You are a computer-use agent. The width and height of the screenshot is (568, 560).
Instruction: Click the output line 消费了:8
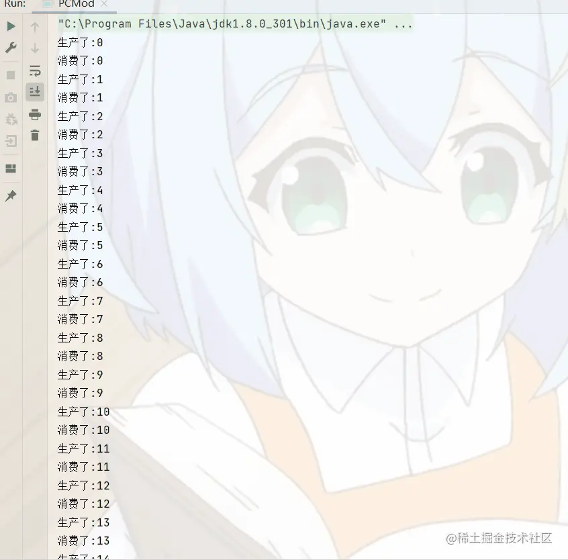click(x=80, y=357)
